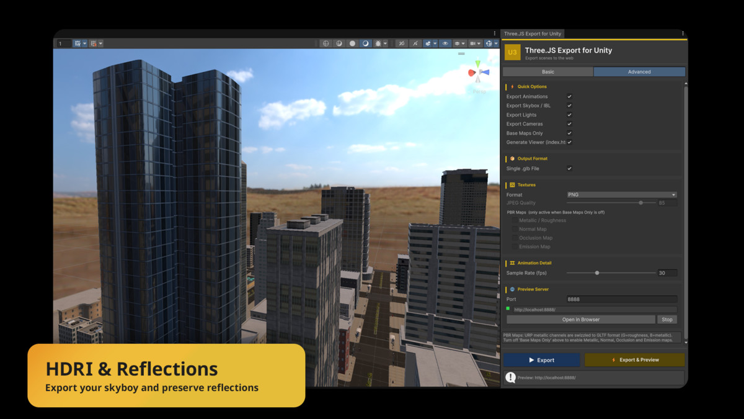Toggle the highlighted crescent icon in Scene toolbar

pyautogui.click(x=366, y=43)
